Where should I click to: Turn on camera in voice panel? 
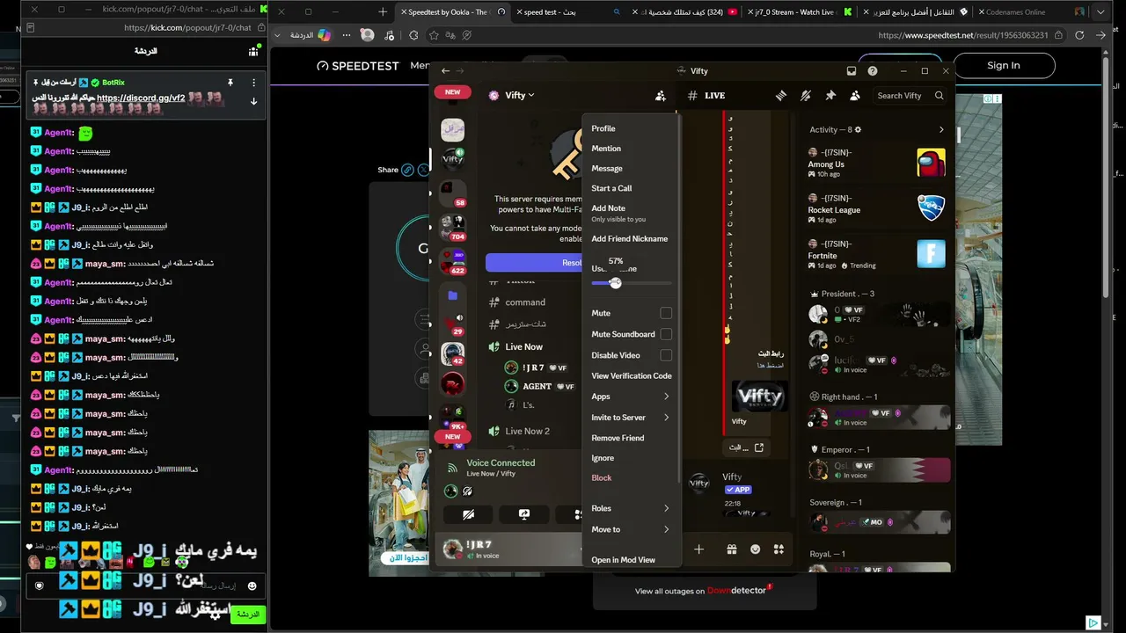click(x=468, y=514)
